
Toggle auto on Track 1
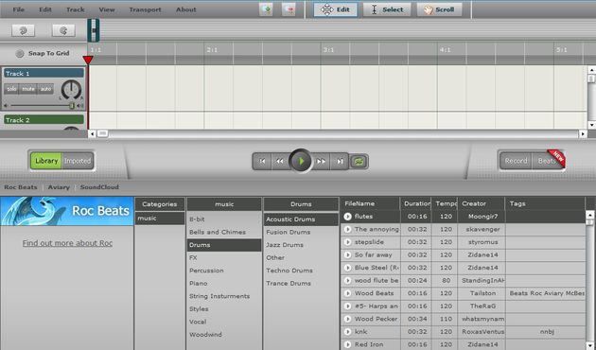coord(45,89)
